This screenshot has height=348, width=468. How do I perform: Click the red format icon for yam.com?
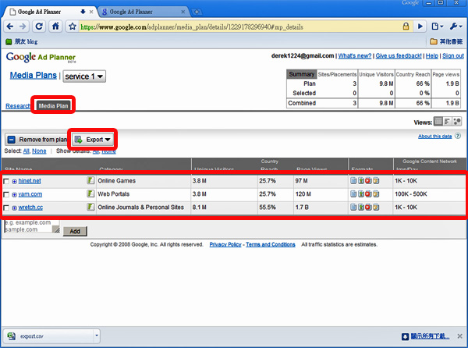click(x=368, y=194)
